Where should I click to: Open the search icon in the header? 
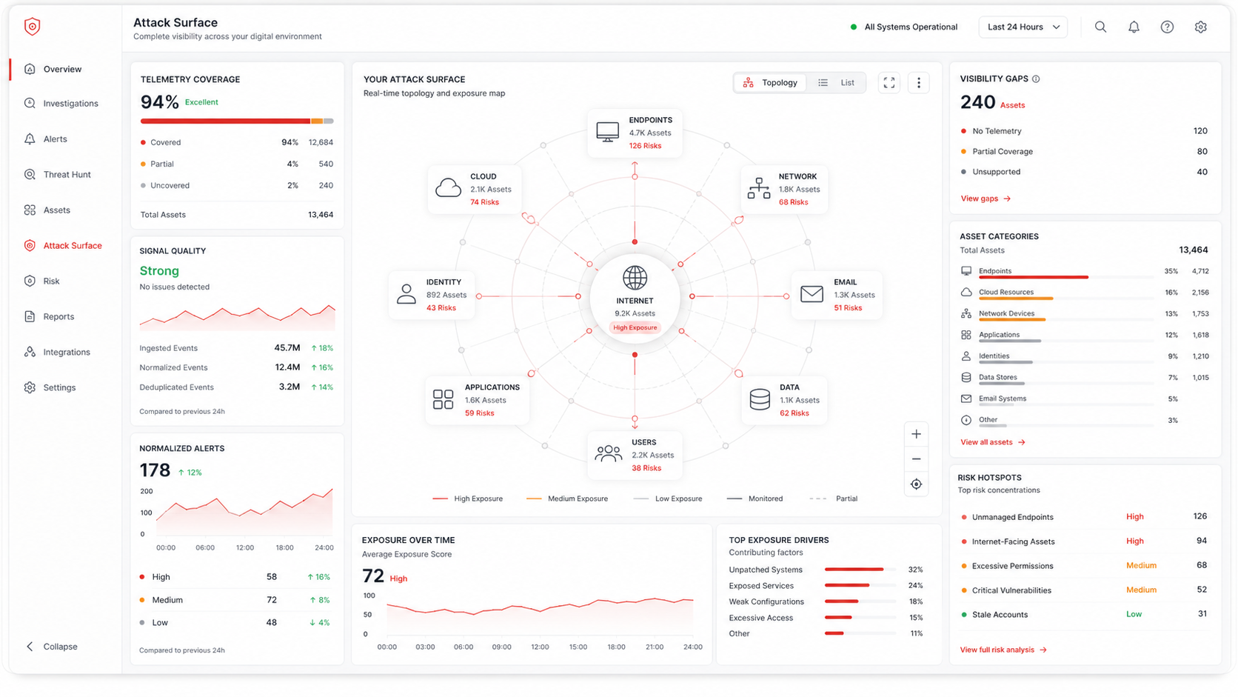coord(1100,27)
